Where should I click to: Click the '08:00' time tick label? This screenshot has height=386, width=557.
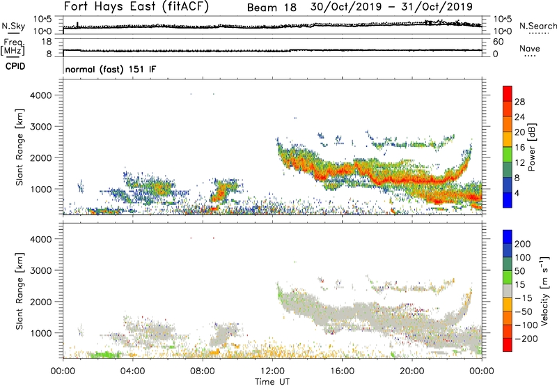pos(203,371)
